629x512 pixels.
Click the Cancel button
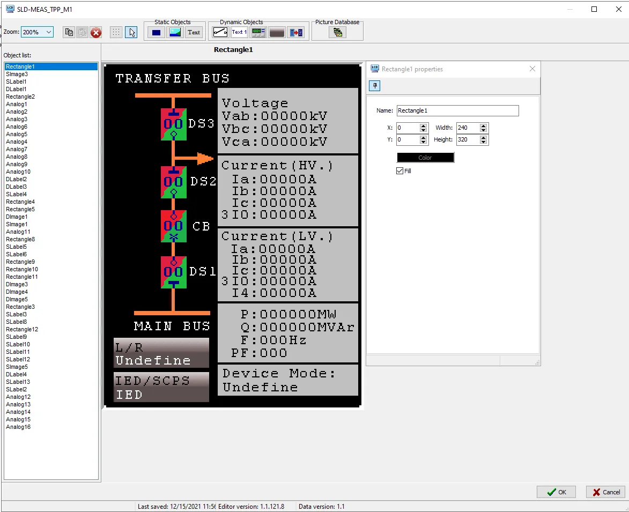606,492
